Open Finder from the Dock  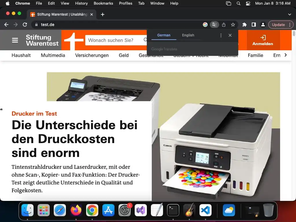tap(27, 210)
